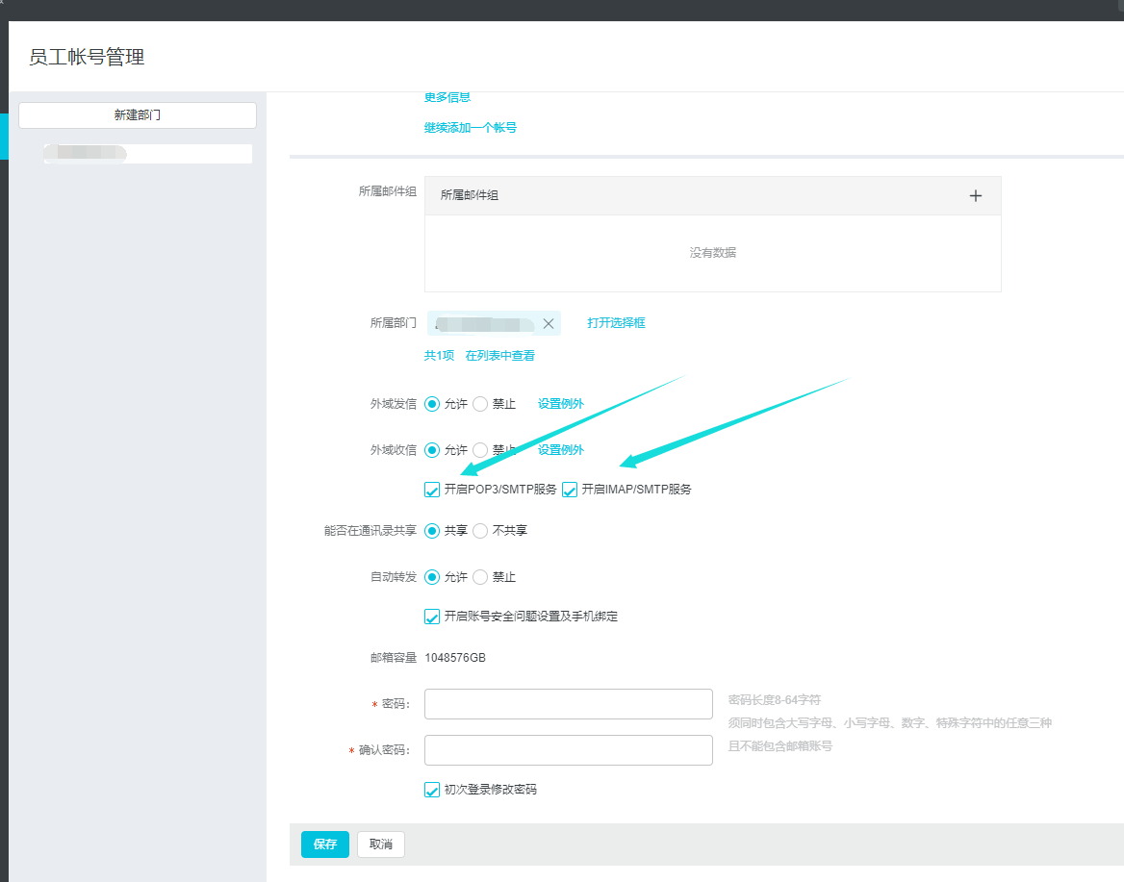This screenshot has width=1124, height=882.
Task: Toggle 开启POP3/SMTP服务 checkbox
Action: 432,490
